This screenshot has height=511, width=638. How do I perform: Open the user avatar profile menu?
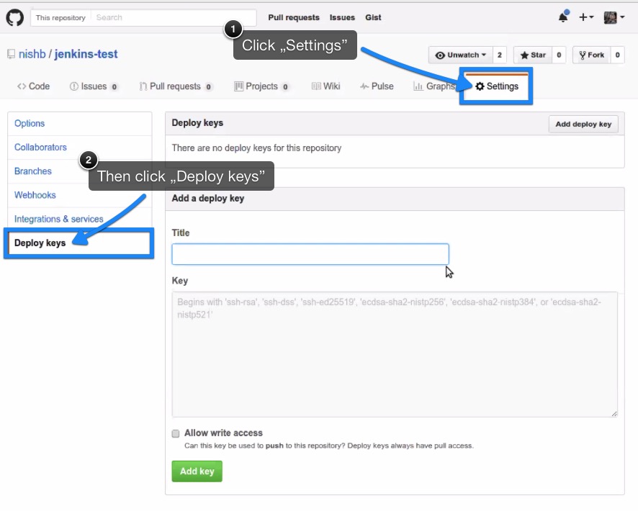[614, 17]
